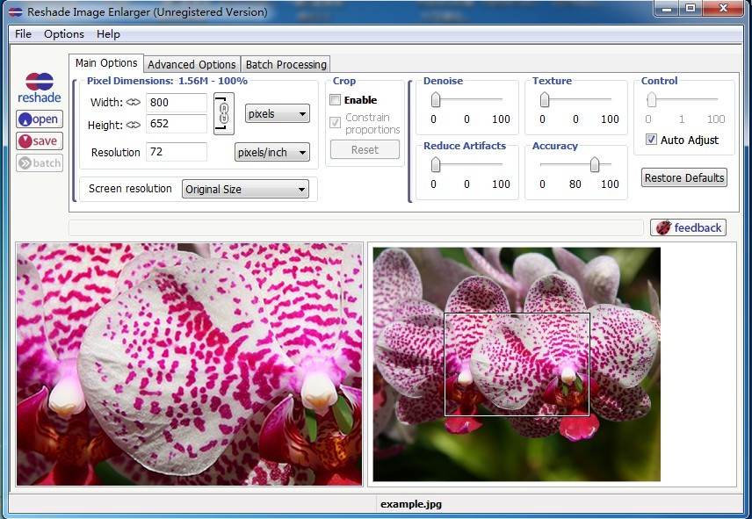Viewport: 752px width, 519px height.
Task: Click the height arrows icon
Action: coord(134,126)
